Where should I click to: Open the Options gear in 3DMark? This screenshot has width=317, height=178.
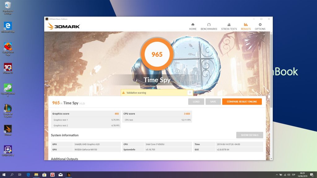click(260, 27)
